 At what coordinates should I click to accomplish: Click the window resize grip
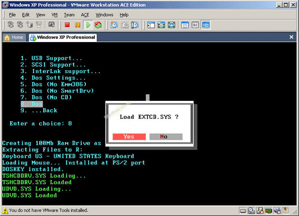tap(295, 212)
